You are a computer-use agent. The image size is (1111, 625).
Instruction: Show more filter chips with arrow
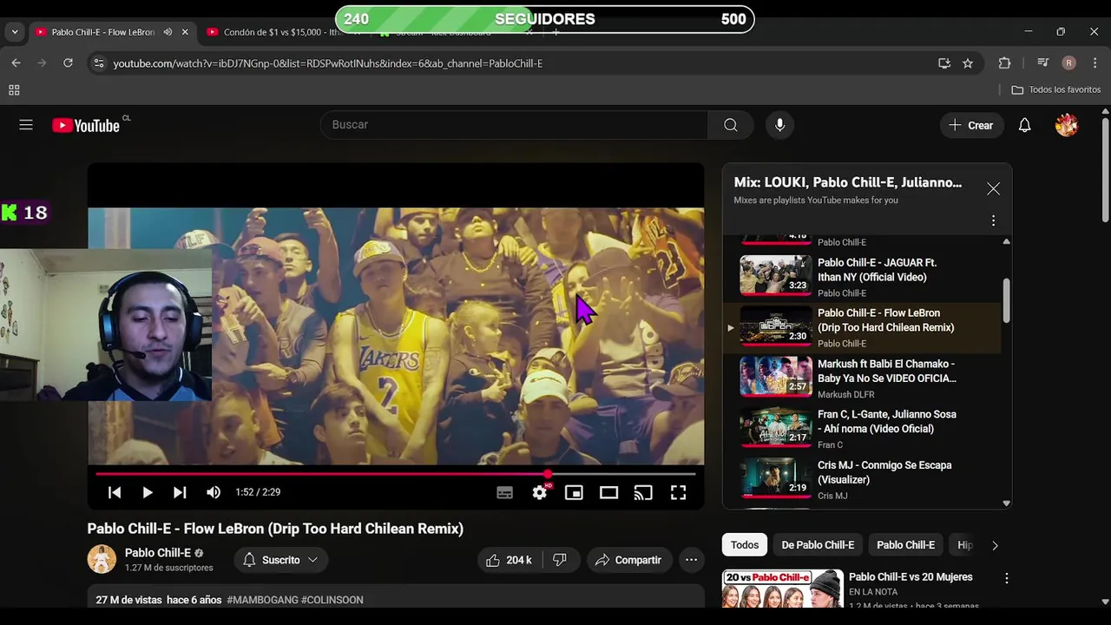(995, 545)
